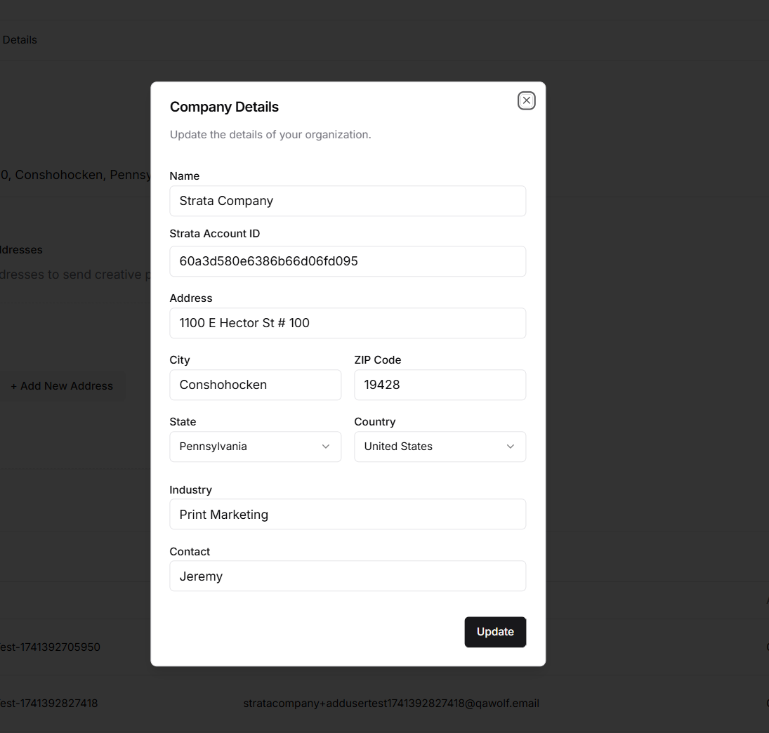Click the Address input field

tap(348, 323)
